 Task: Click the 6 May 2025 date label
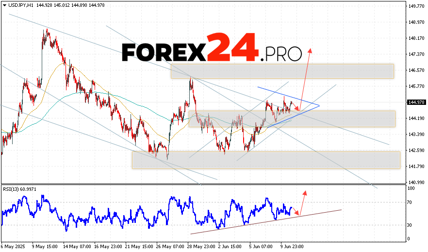13,247
